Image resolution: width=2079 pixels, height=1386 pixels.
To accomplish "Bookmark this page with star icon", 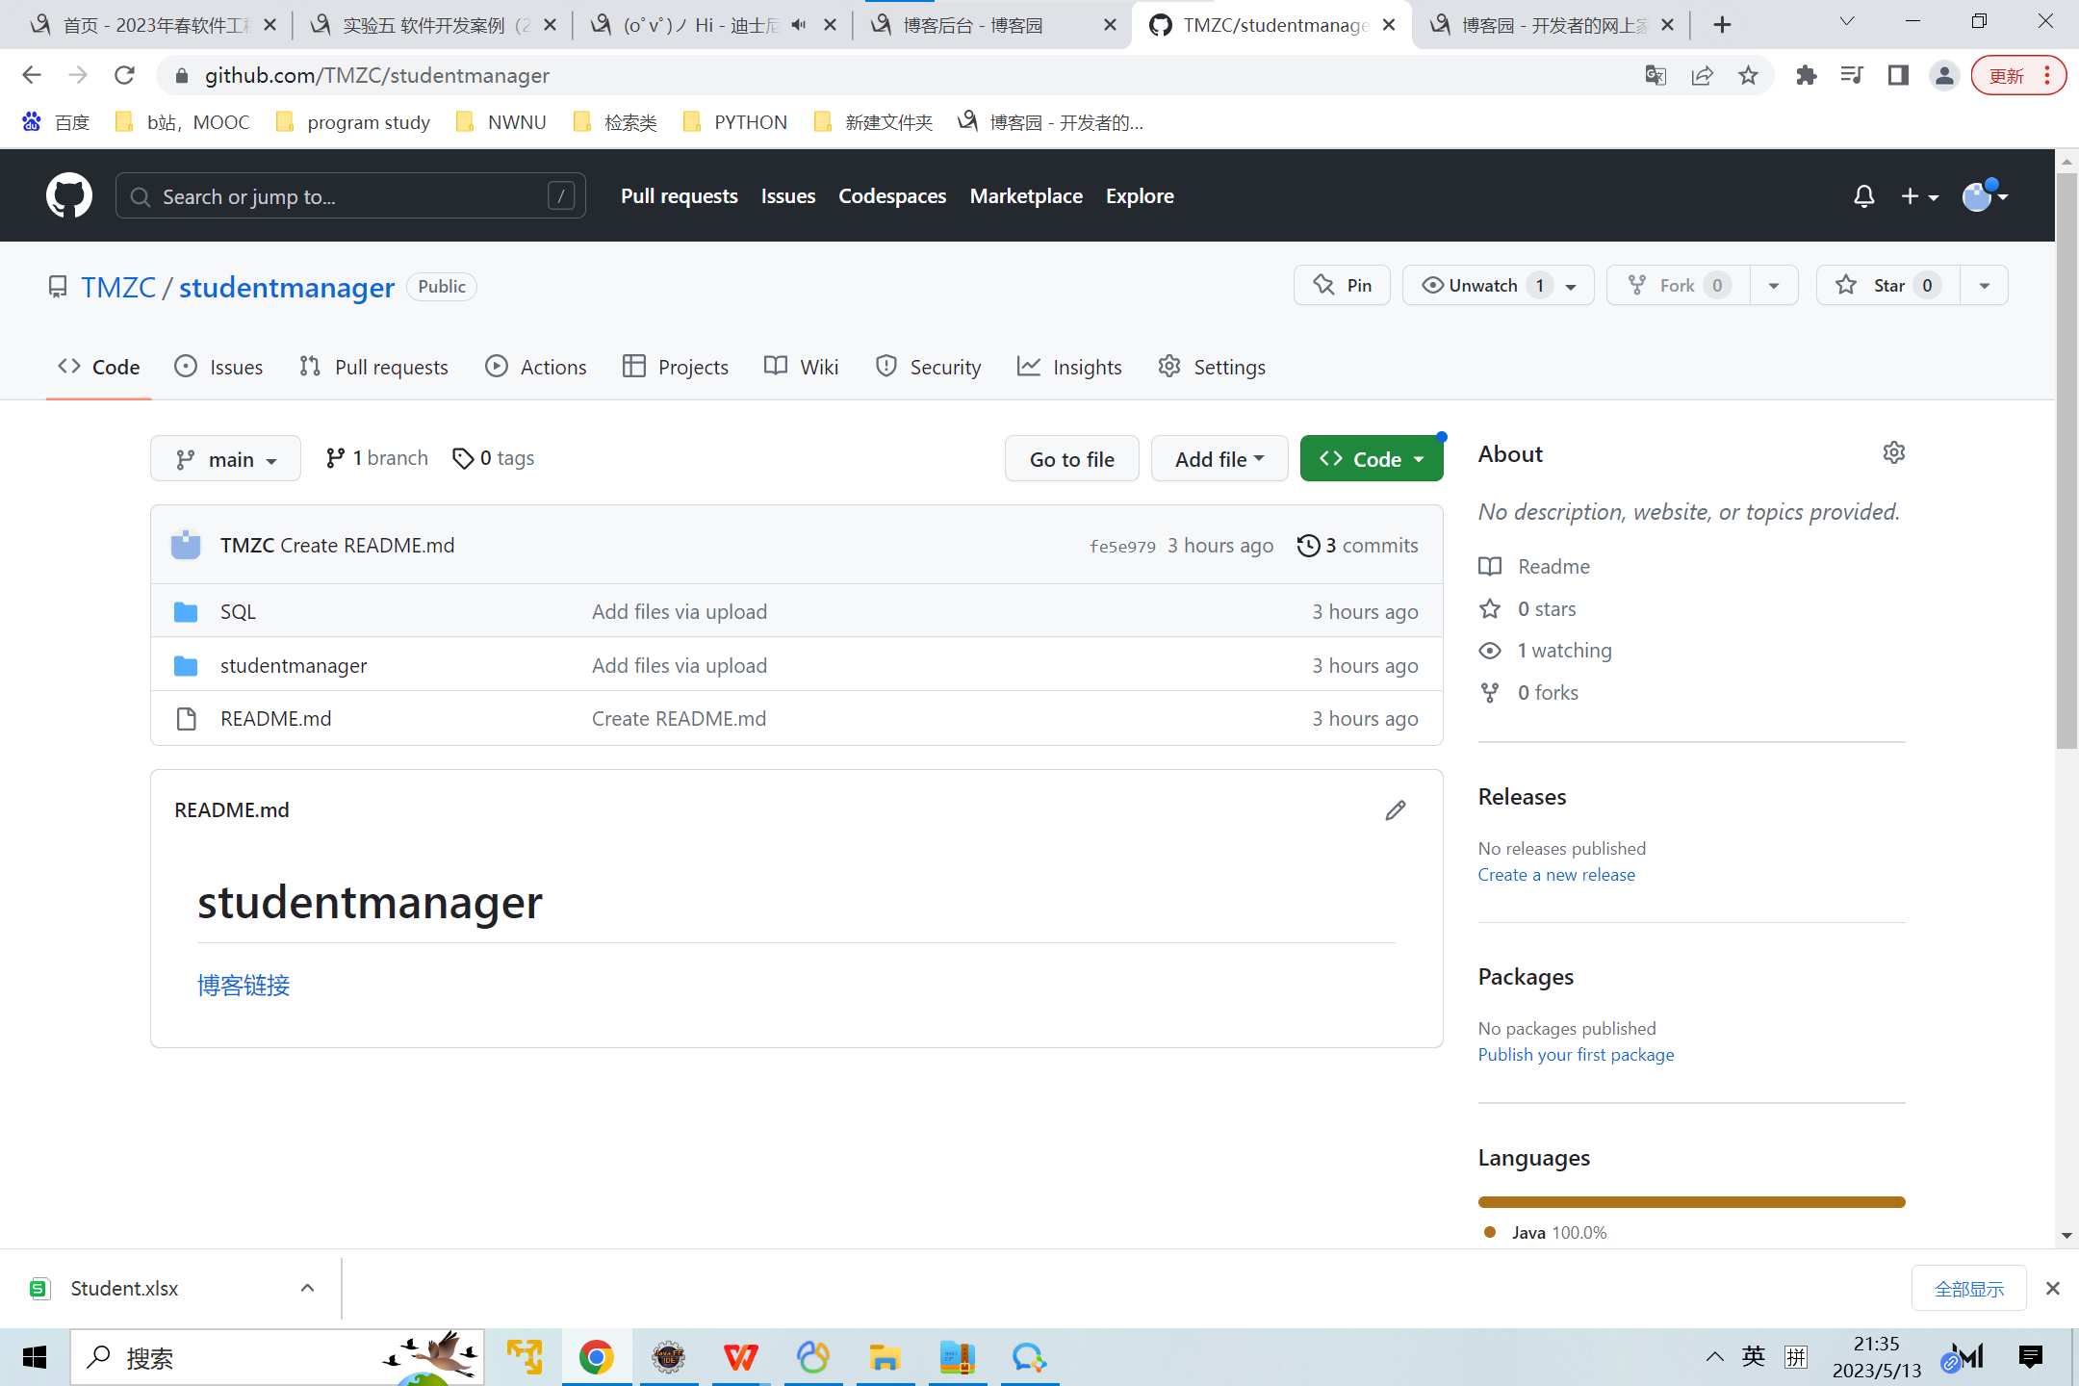I will pyautogui.click(x=1748, y=75).
